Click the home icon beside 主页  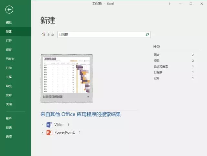(x=43, y=35)
